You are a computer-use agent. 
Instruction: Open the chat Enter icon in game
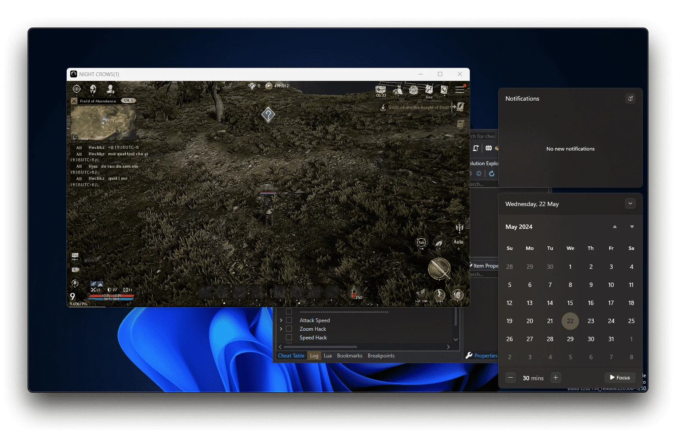75,256
